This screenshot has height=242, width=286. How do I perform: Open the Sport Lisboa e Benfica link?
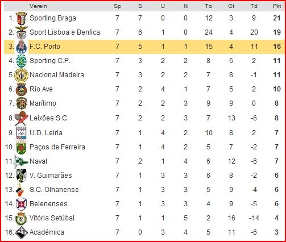point(65,32)
